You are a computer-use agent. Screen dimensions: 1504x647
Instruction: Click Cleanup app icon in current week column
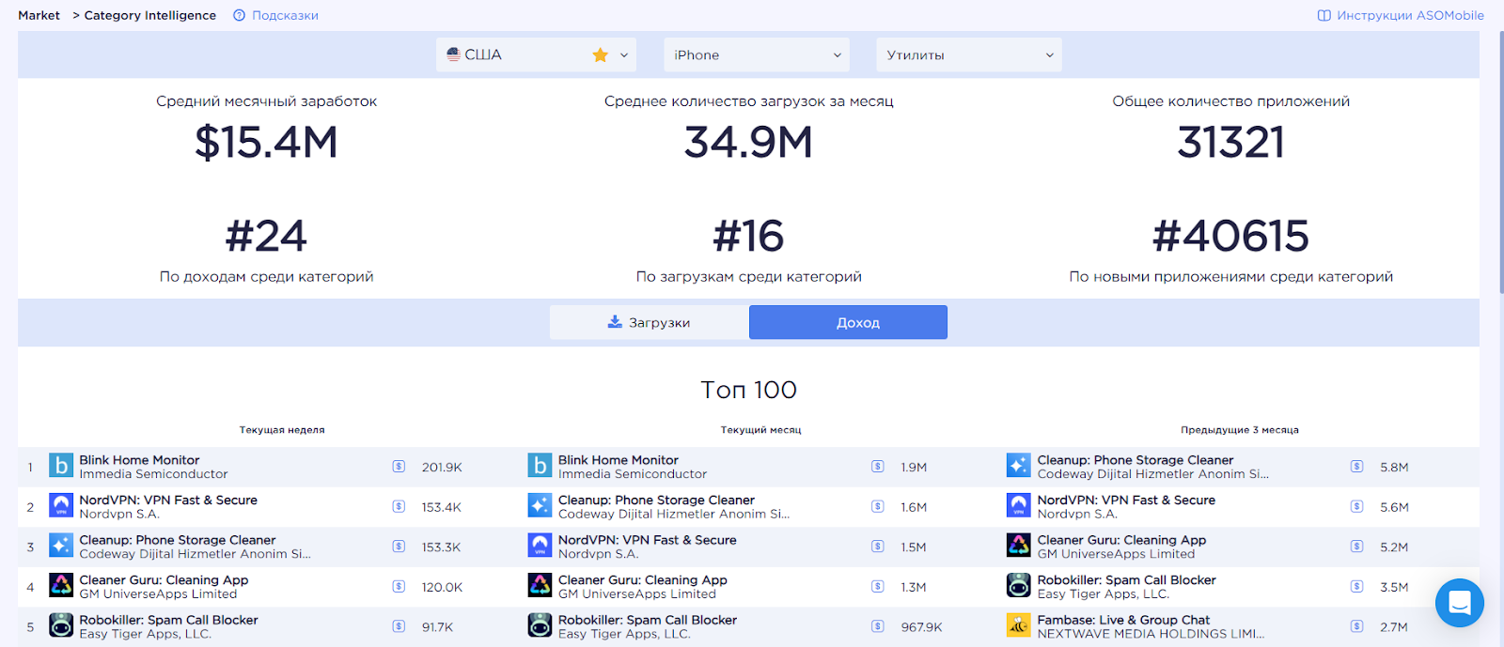coord(61,546)
